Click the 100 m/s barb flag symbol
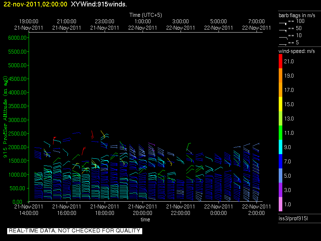This screenshot has width=321, height=241. click(x=283, y=24)
